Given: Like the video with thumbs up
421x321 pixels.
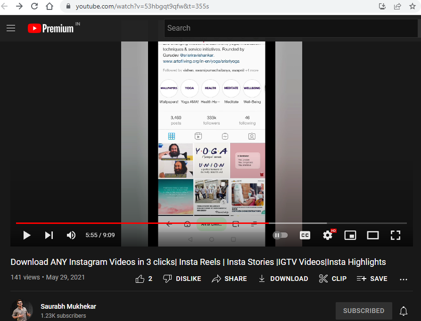Looking at the screenshot, I should (x=144, y=279).
